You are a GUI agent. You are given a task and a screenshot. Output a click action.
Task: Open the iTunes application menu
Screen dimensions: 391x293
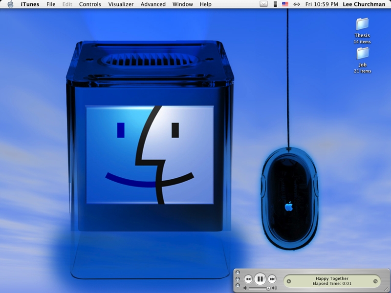(30, 4)
